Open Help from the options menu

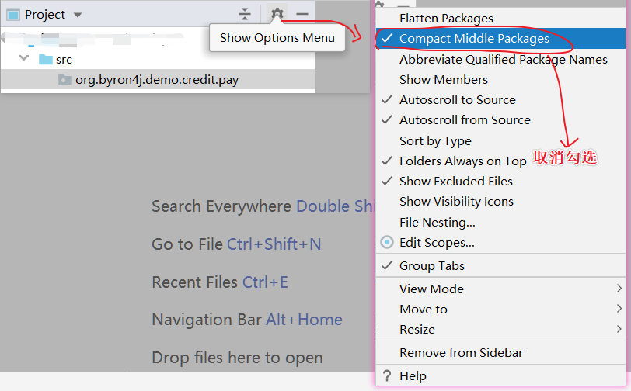(500, 375)
